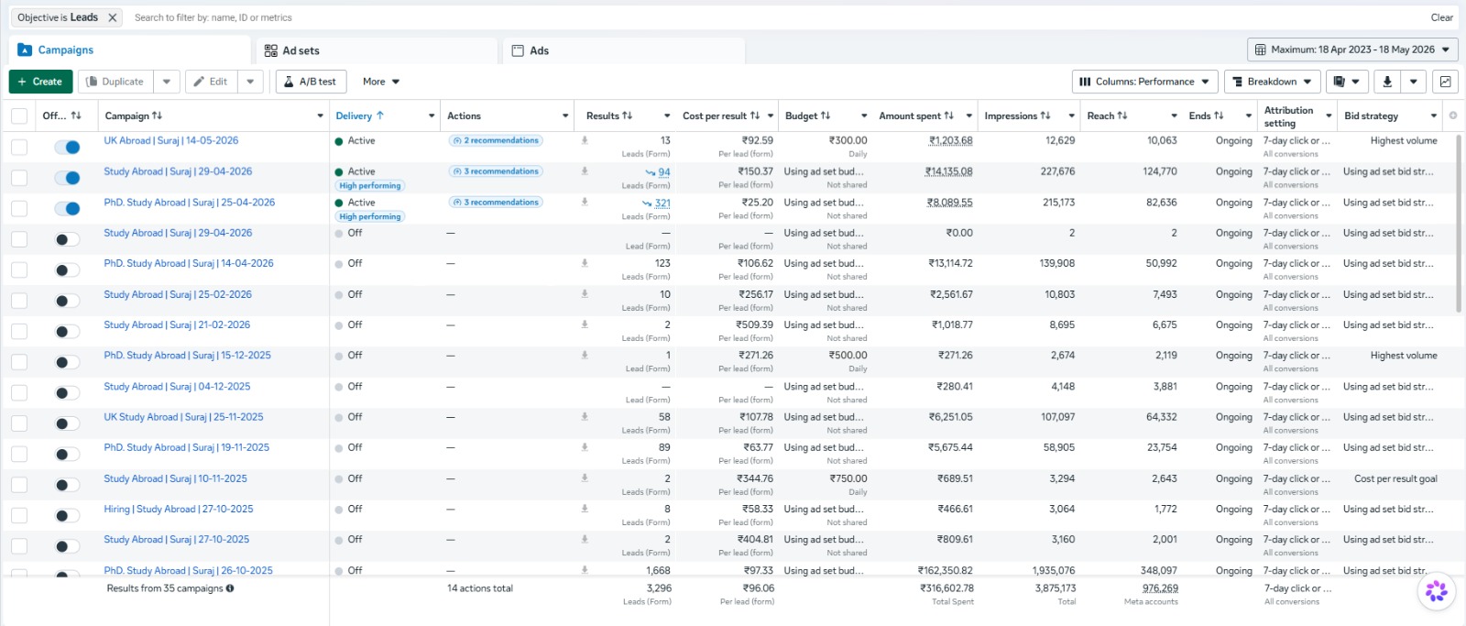
Task: Open campaign 'Hiring | Study Abroad | 27-10-2025'
Action: [x=178, y=509]
